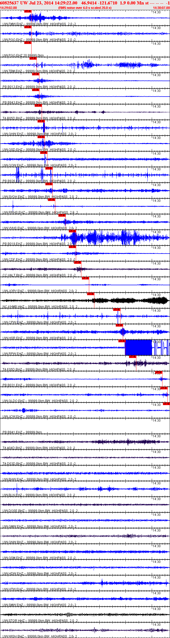Viewport: 170px width, 638px height.
Task: Click the RMS noise scaling note
Action: [85, 8]
